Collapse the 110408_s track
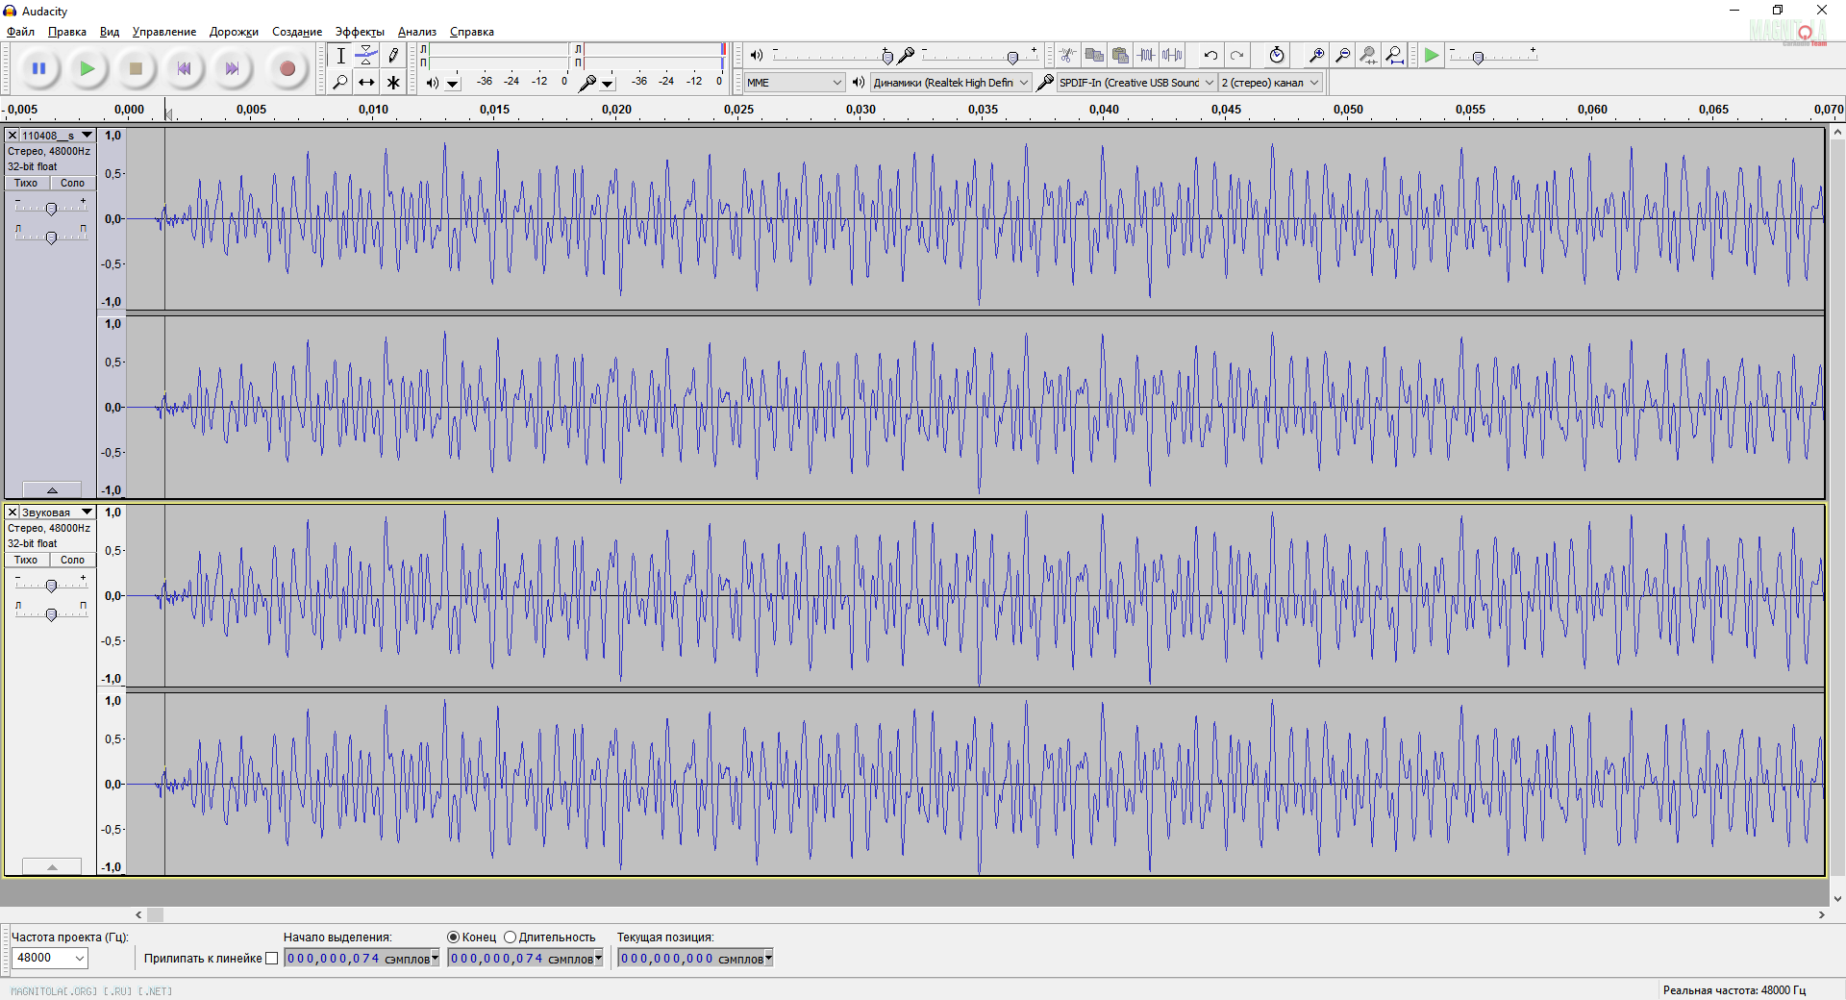Viewport: 1846px width, 1000px height. (52, 489)
